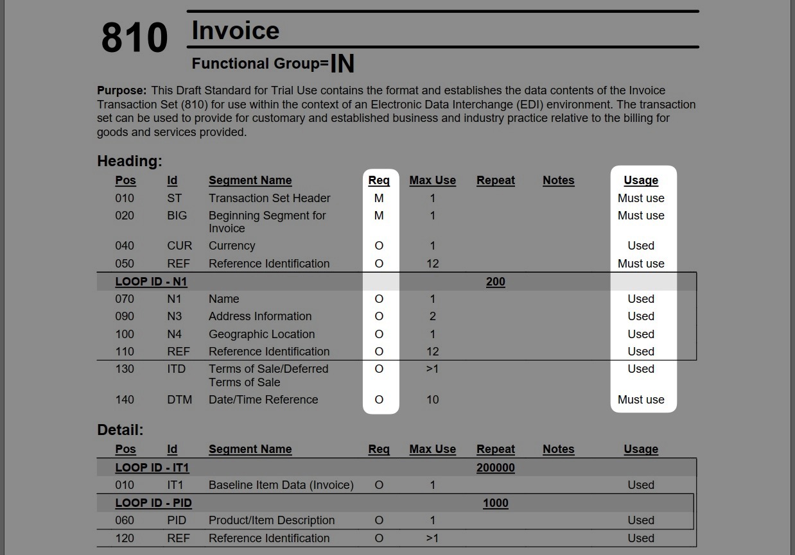795x555 pixels.
Task: Click position "070" in Heading table
Action: pyautogui.click(x=125, y=299)
